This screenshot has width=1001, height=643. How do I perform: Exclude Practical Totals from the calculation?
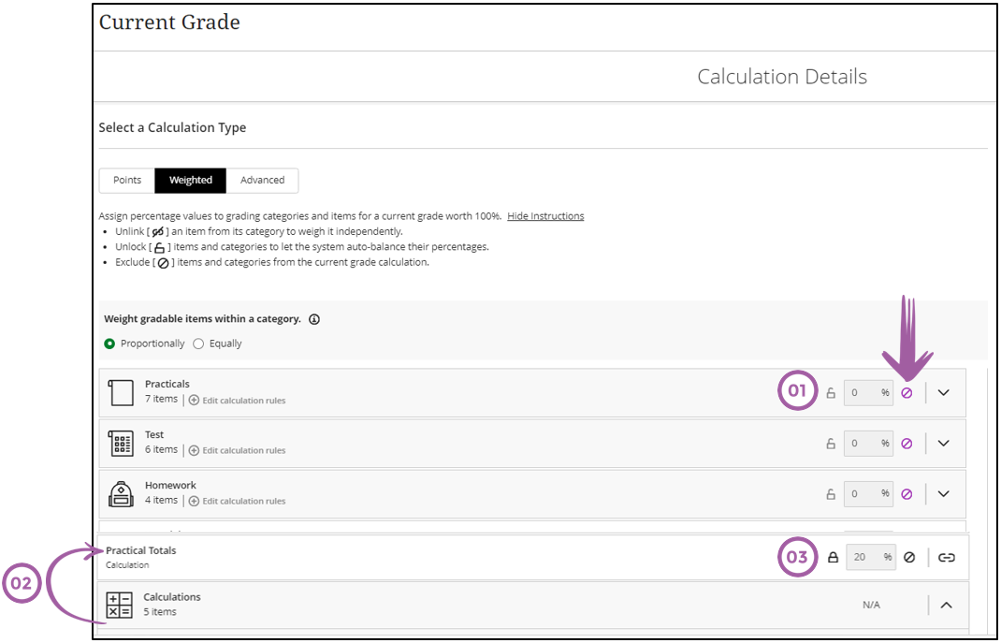909,558
